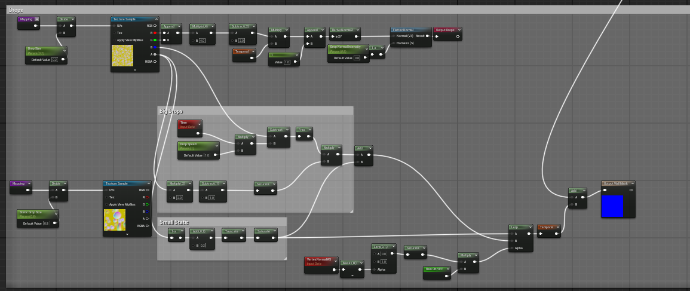The image size is (690, 291).
Task: Click the resize handle of Big Drops comment
Action: [351, 210]
